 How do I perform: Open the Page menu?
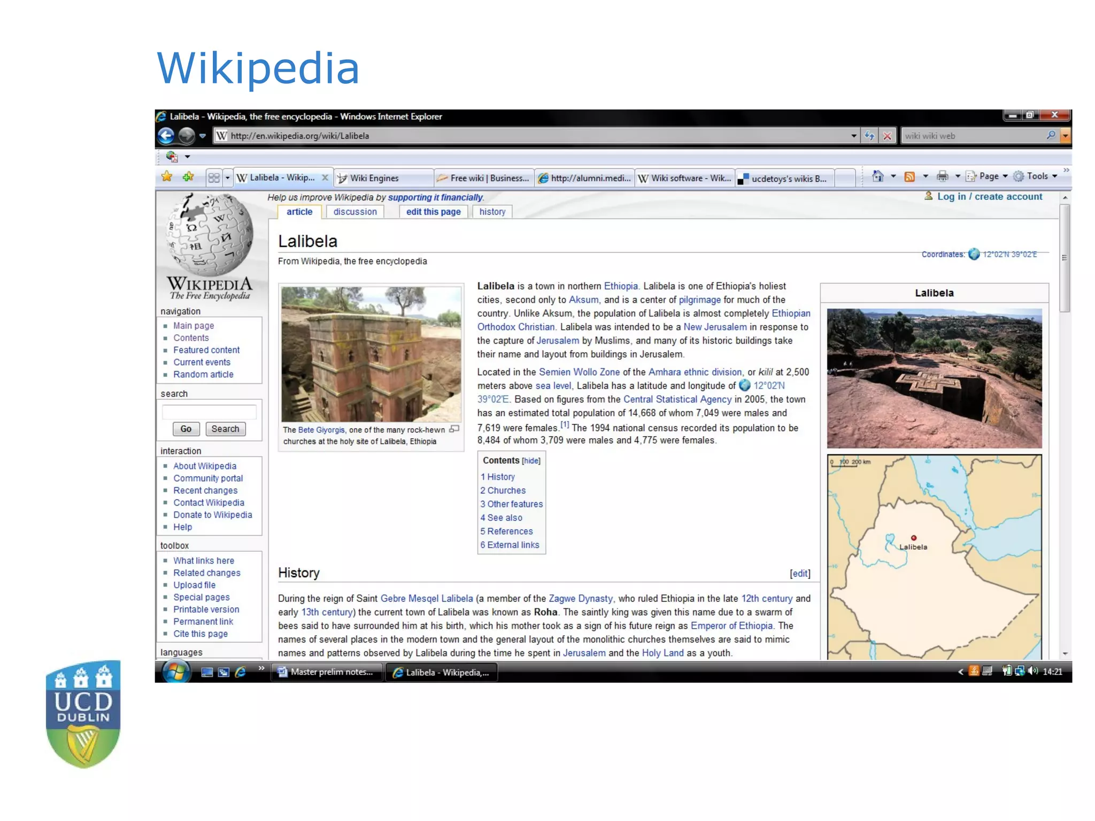tap(986, 176)
